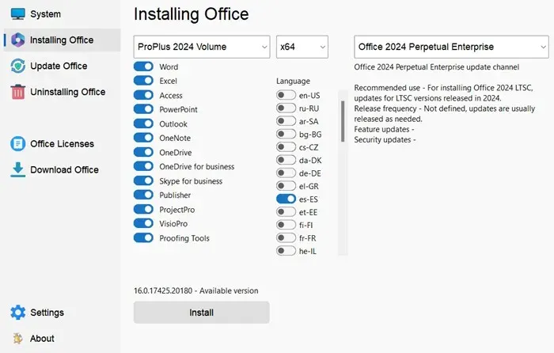Screen dimensions: 554x353
Task: Click the Update Office shield icon
Action: coord(17,66)
